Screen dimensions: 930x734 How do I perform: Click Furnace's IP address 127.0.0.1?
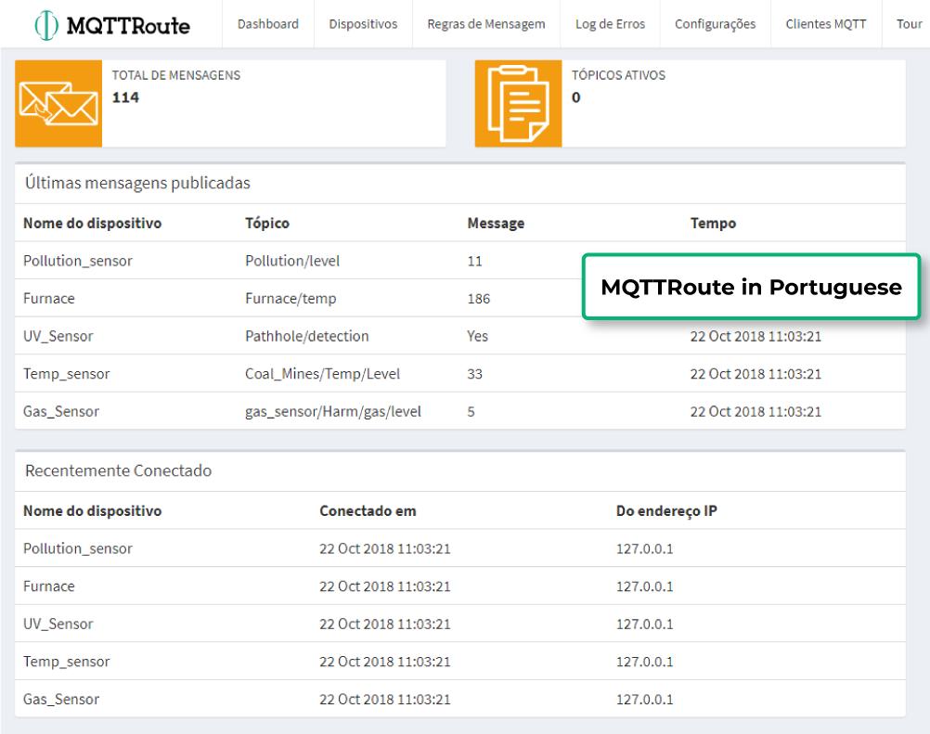[x=645, y=586]
